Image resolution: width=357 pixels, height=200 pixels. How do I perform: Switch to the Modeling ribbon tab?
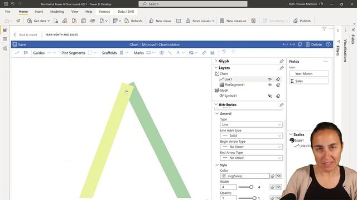(x=57, y=12)
